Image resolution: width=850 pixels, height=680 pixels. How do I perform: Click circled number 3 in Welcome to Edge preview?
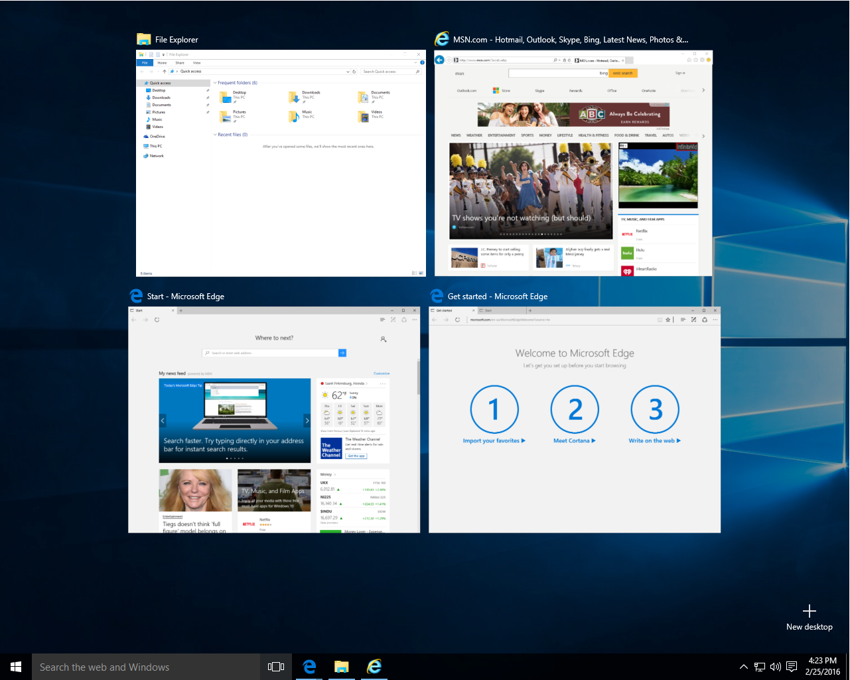point(655,409)
